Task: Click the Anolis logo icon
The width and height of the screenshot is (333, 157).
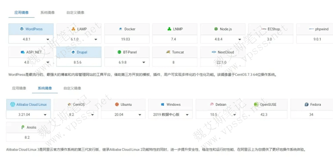Action: 23,128
